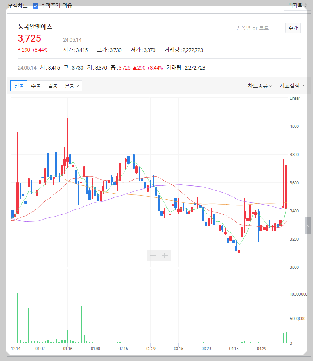This screenshot has height=361, width=313.
Task: Click the side panel collapse arrow handle
Action: pyautogui.click(x=308, y=225)
